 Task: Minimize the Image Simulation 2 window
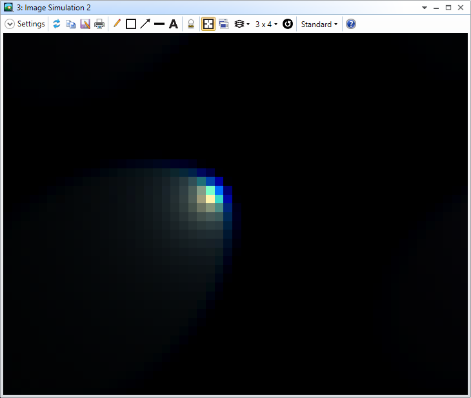pyautogui.click(x=436, y=8)
